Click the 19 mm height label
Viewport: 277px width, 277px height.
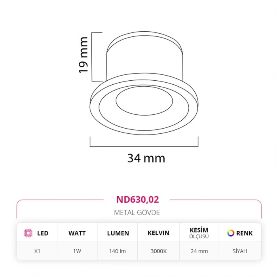pyautogui.click(x=83, y=55)
